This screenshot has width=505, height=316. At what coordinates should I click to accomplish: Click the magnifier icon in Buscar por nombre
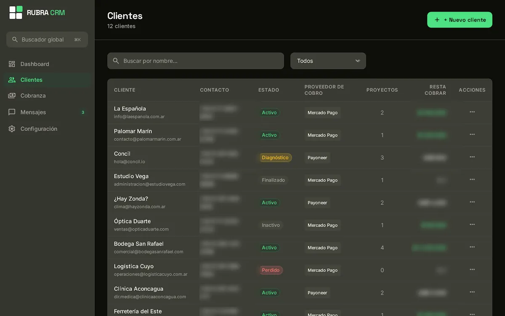coord(116,61)
